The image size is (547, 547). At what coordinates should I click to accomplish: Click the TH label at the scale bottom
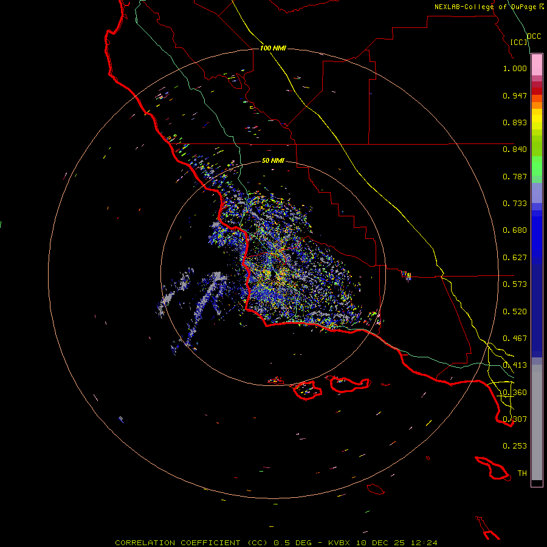click(522, 473)
